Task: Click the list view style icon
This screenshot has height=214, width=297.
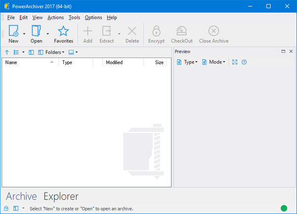Action: pos(16,52)
